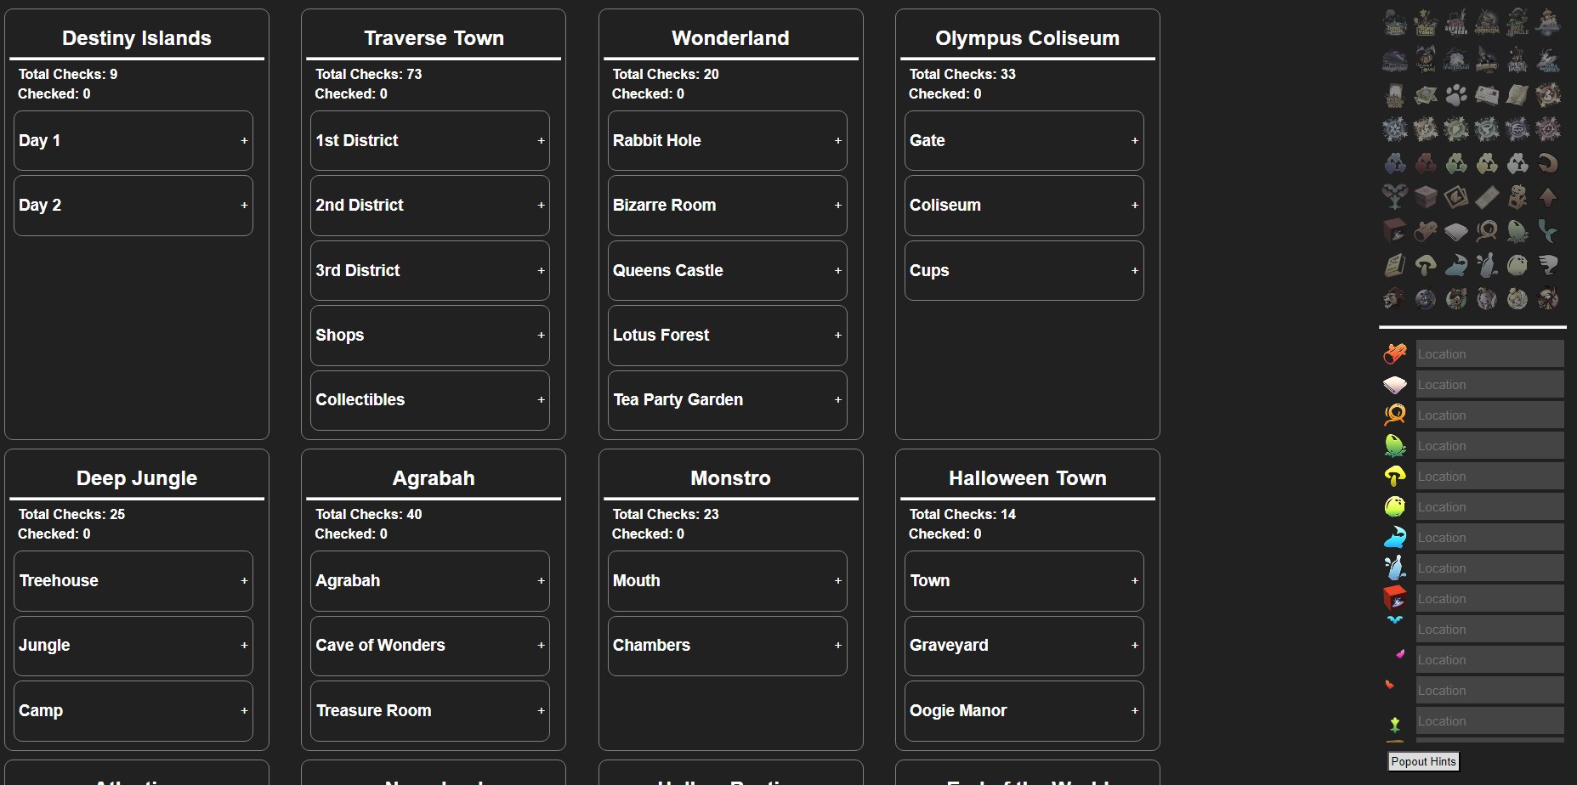Mark the mermaid tail icon
The width and height of the screenshot is (1577, 785).
click(x=1548, y=231)
